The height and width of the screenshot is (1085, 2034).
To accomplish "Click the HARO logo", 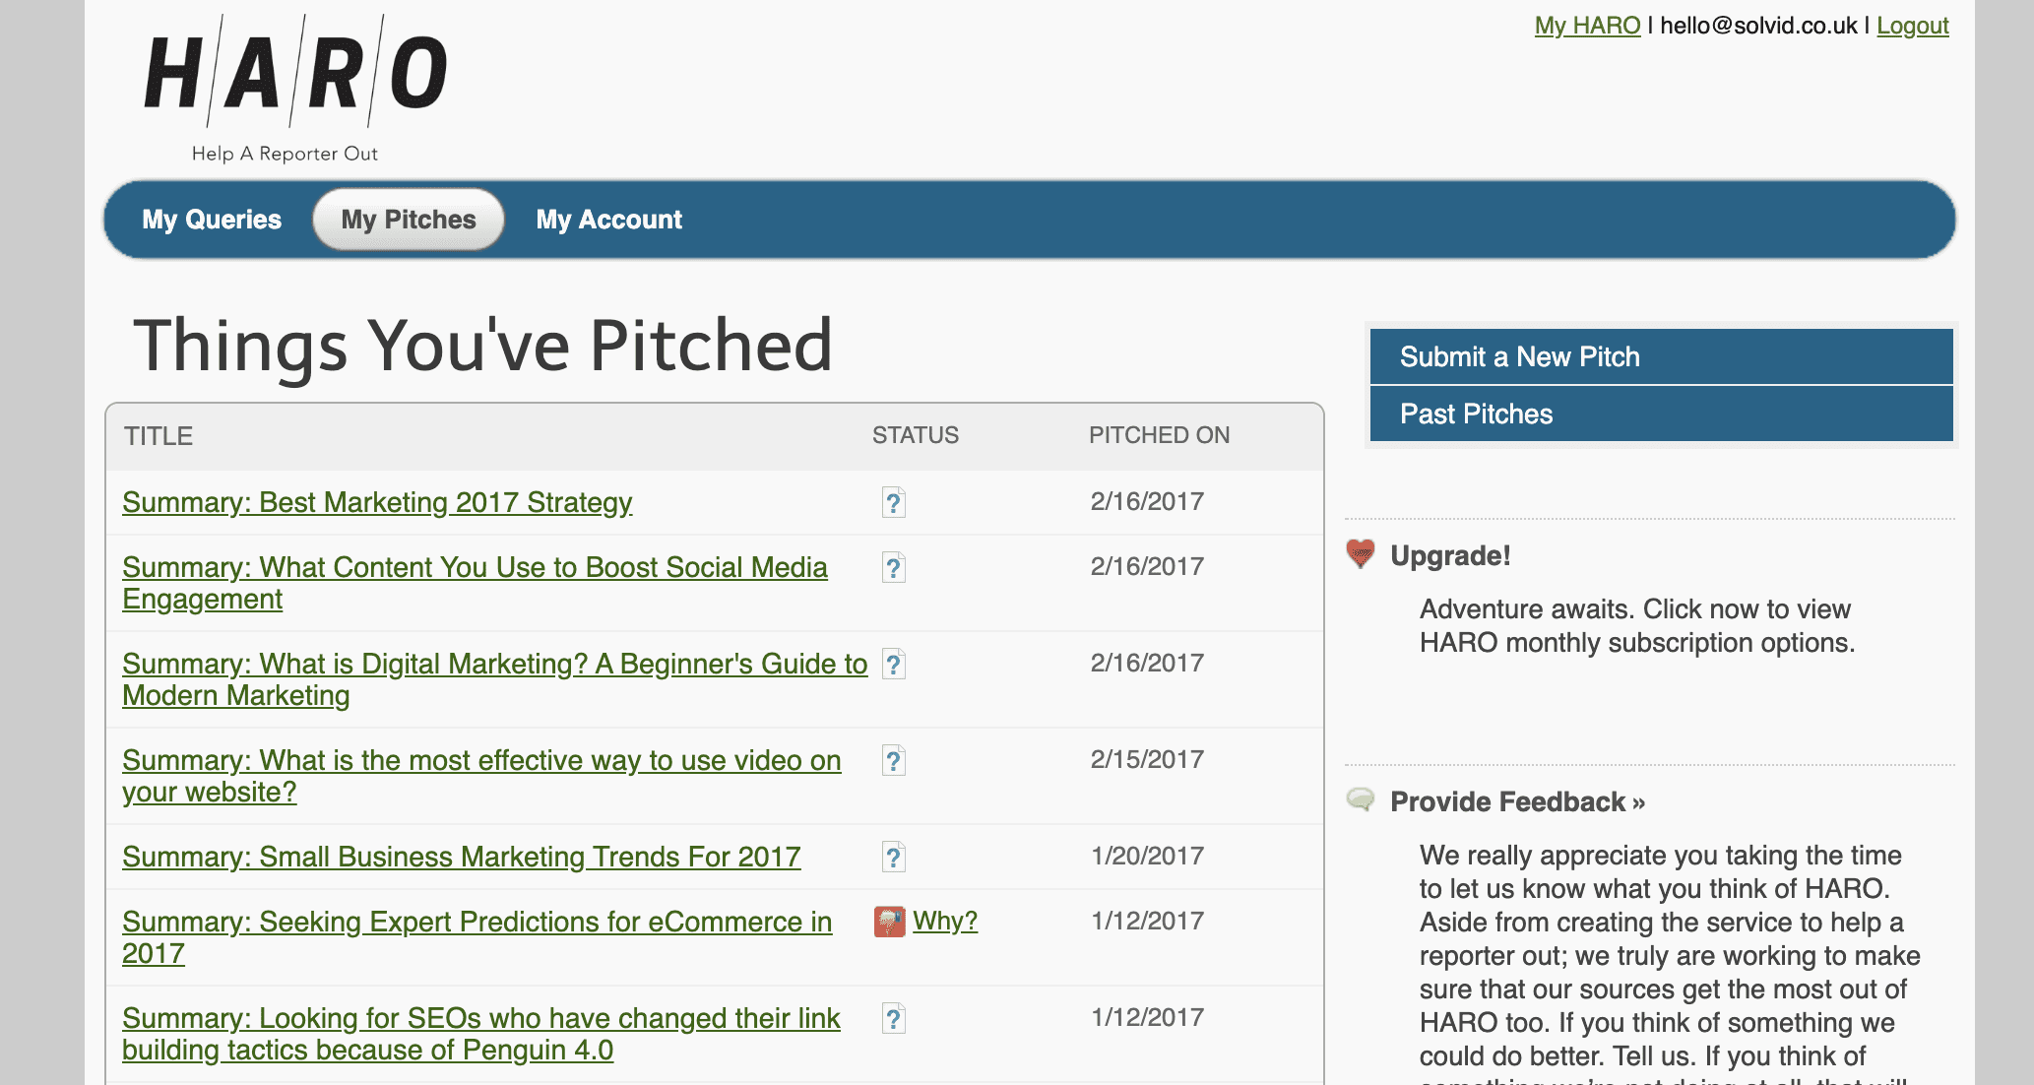I will tap(295, 89).
